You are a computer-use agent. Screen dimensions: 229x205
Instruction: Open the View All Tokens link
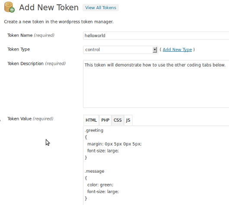(x=101, y=8)
